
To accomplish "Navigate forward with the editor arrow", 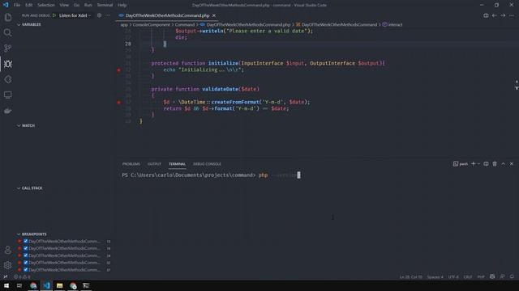I will click(x=503, y=15).
